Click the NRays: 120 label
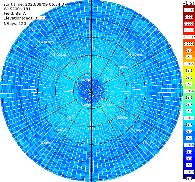This screenshot has height=182, width=195. pyautogui.click(x=15, y=23)
